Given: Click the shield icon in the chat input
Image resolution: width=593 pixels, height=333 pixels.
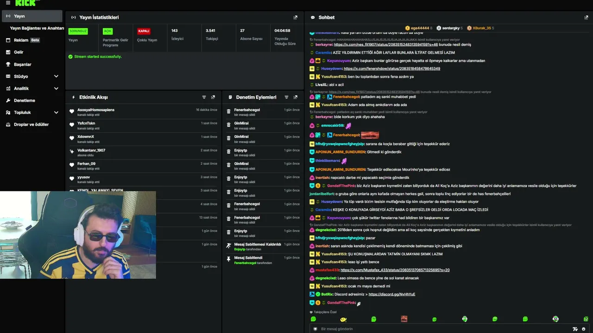Looking at the screenshot, I should (315, 329).
